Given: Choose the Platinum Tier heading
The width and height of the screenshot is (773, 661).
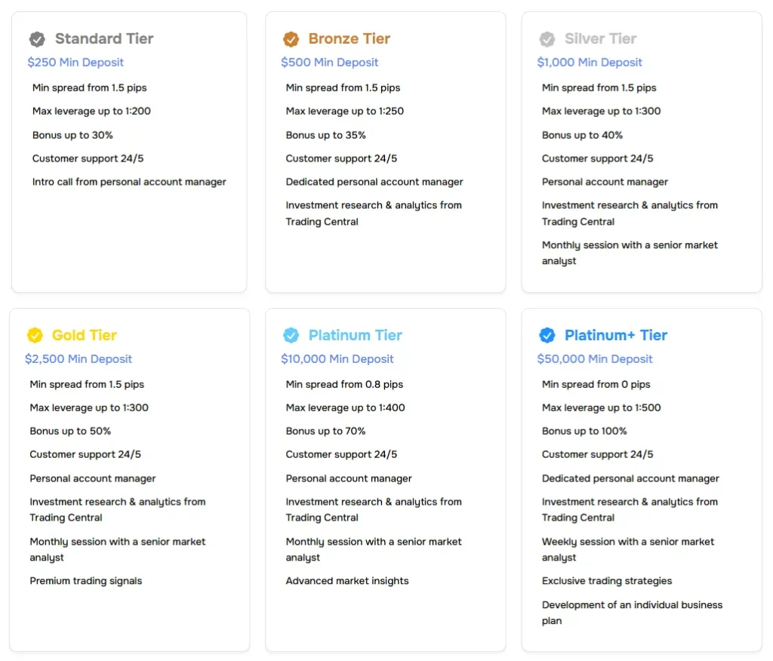Looking at the screenshot, I should (x=355, y=335).
